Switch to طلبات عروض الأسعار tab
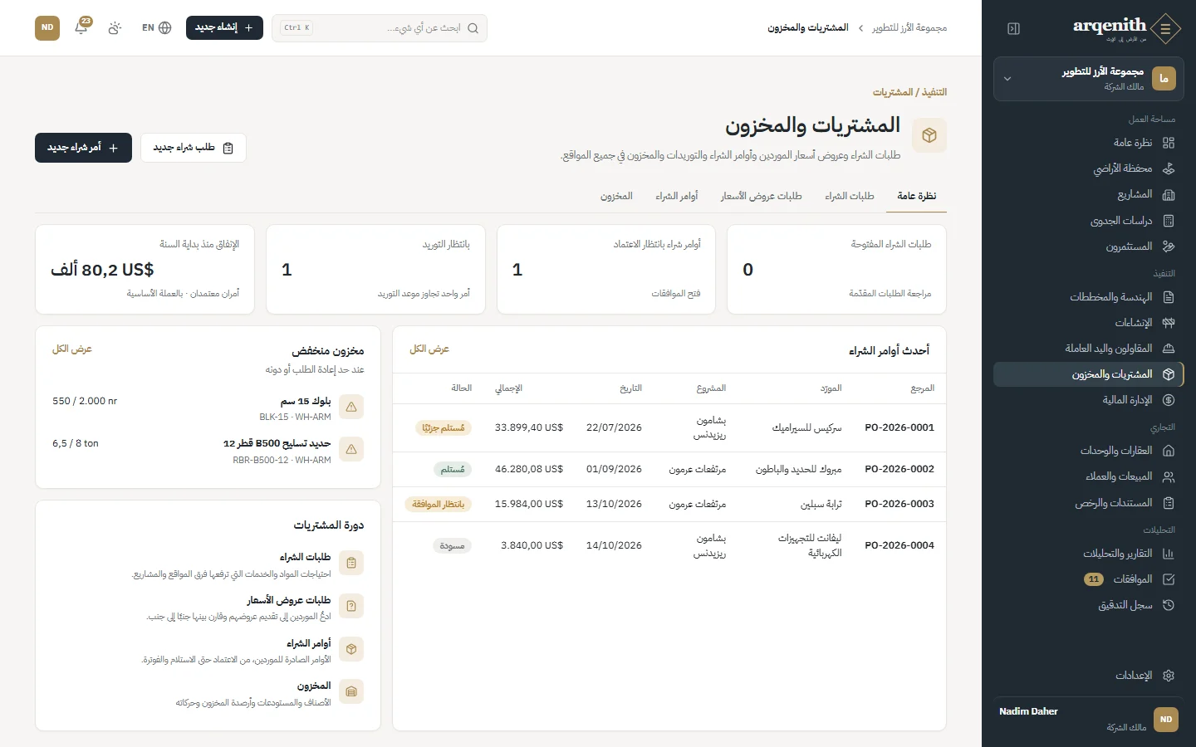Viewport: 1196px width, 747px height. coord(761,196)
